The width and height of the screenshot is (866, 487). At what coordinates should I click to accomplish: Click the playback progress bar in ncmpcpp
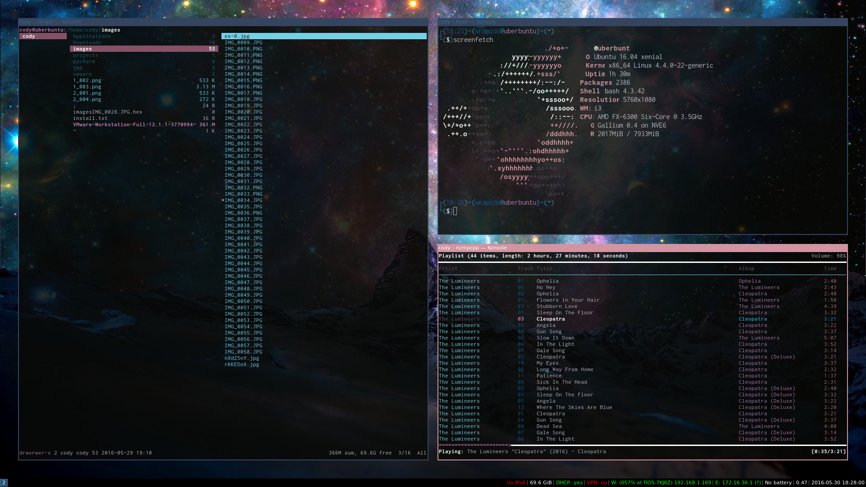pos(641,445)
